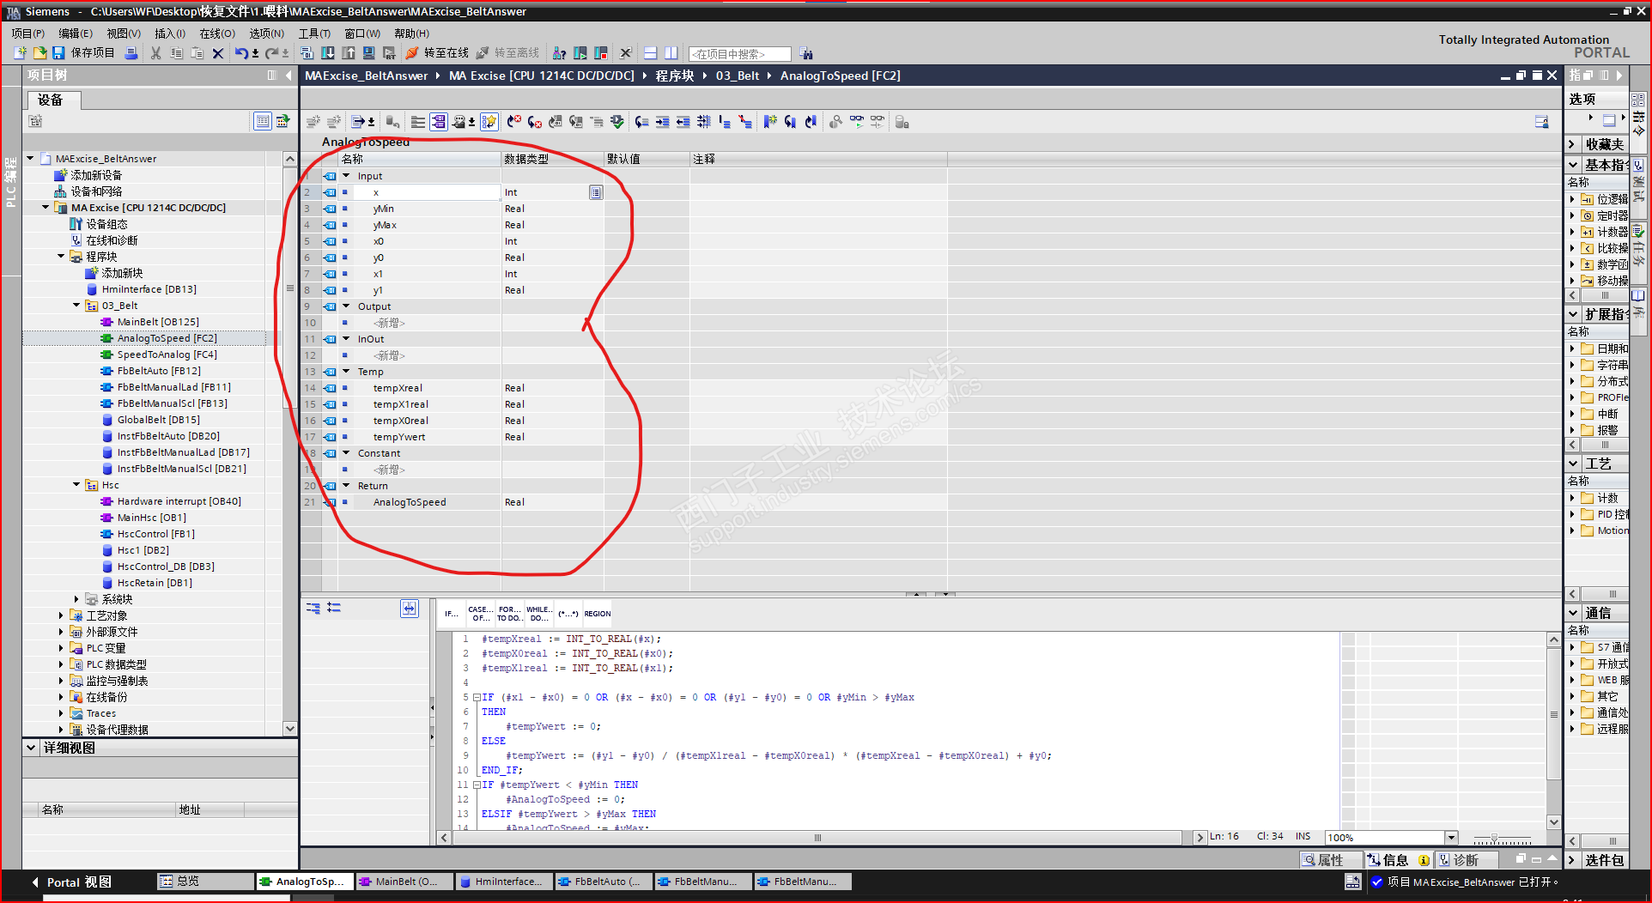Select the x variable name cell
Image resolution: width=1652 pixels, height=903 pixels.
426,192
